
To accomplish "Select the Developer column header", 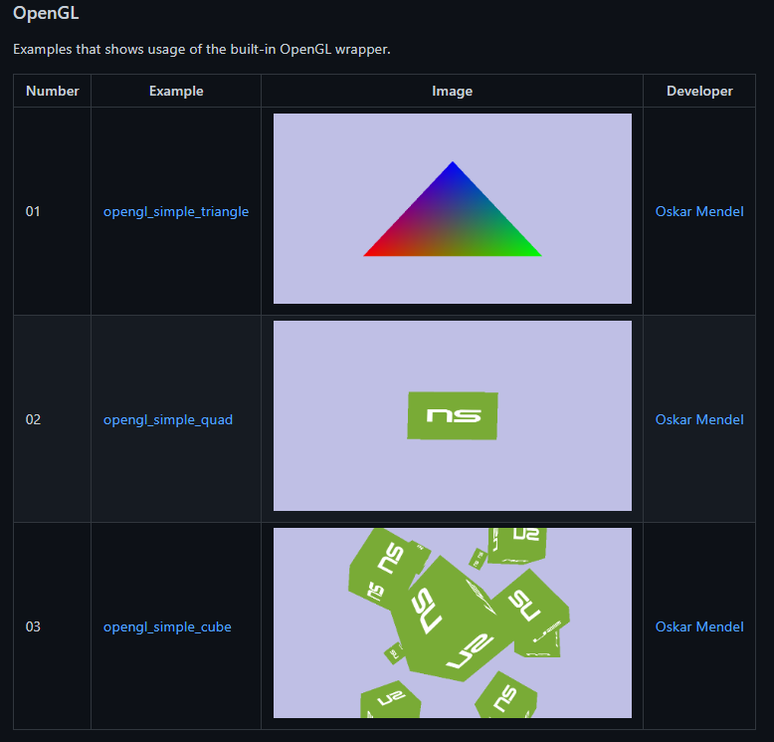I will pos(699,91).
